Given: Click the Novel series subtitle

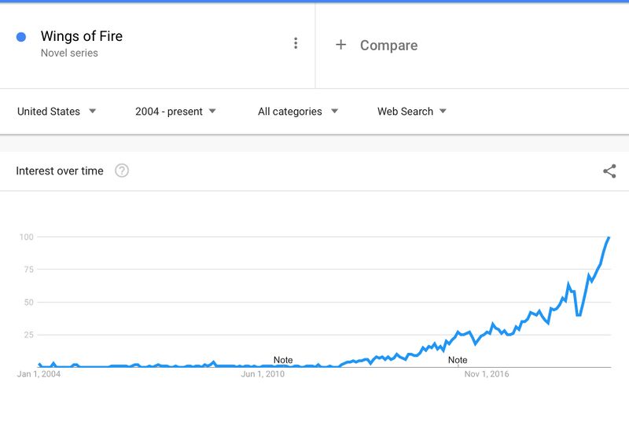Looking at the screenshot, I should click(x=69, y=53).
